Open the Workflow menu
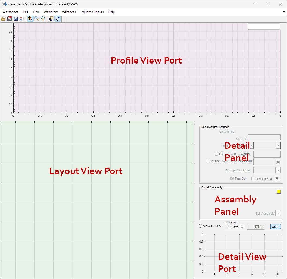This screenshot has width=287, height=279. pos(51,12)
